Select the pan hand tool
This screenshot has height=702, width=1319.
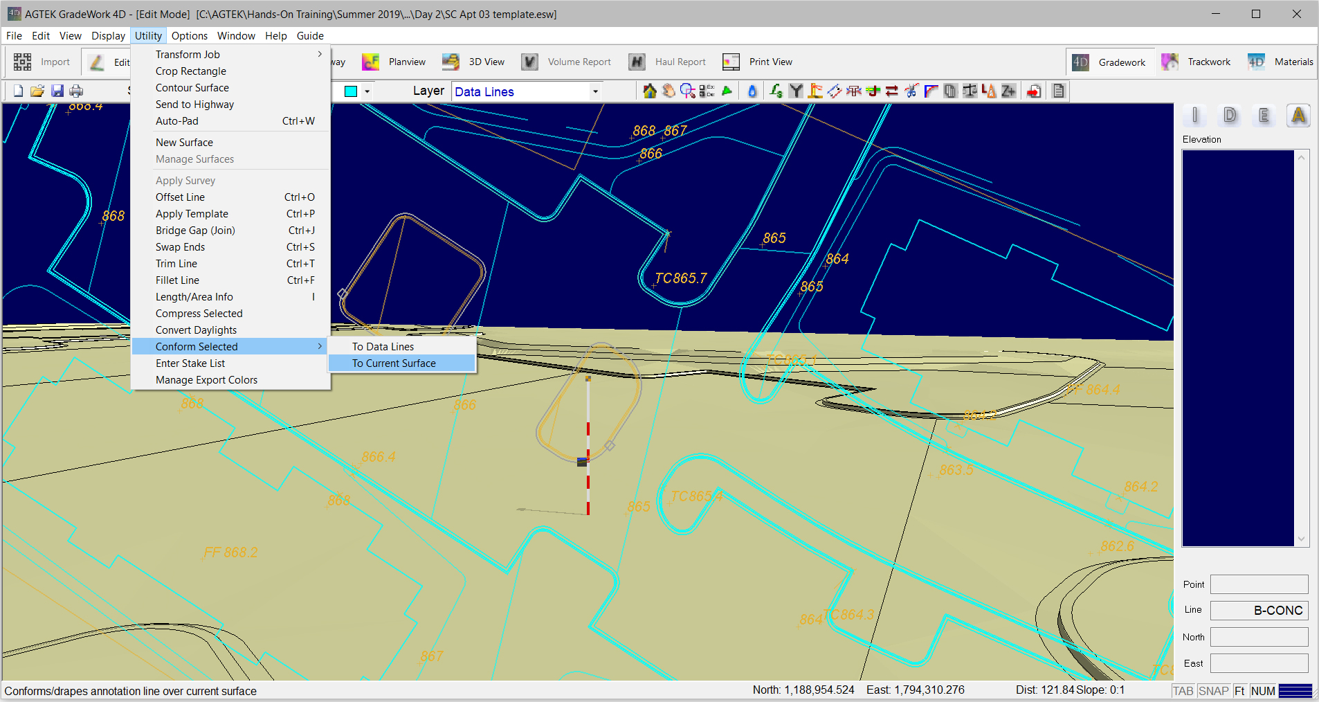coord(668,91)
